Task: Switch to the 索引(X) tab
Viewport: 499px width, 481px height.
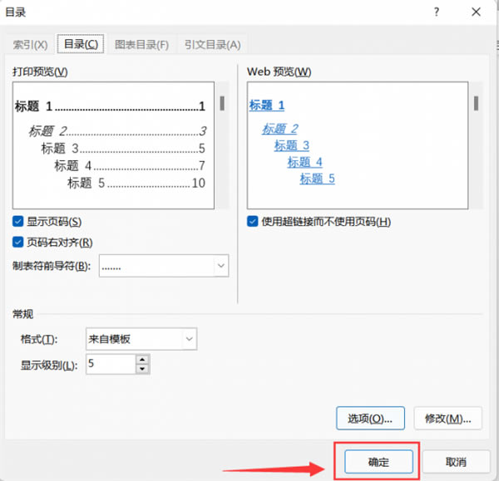Action: pos(30,45)
